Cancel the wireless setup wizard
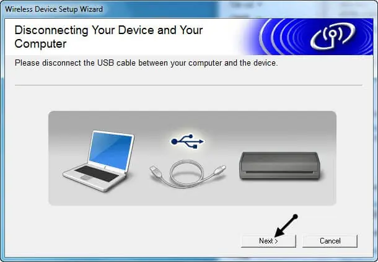 [330, 241]
